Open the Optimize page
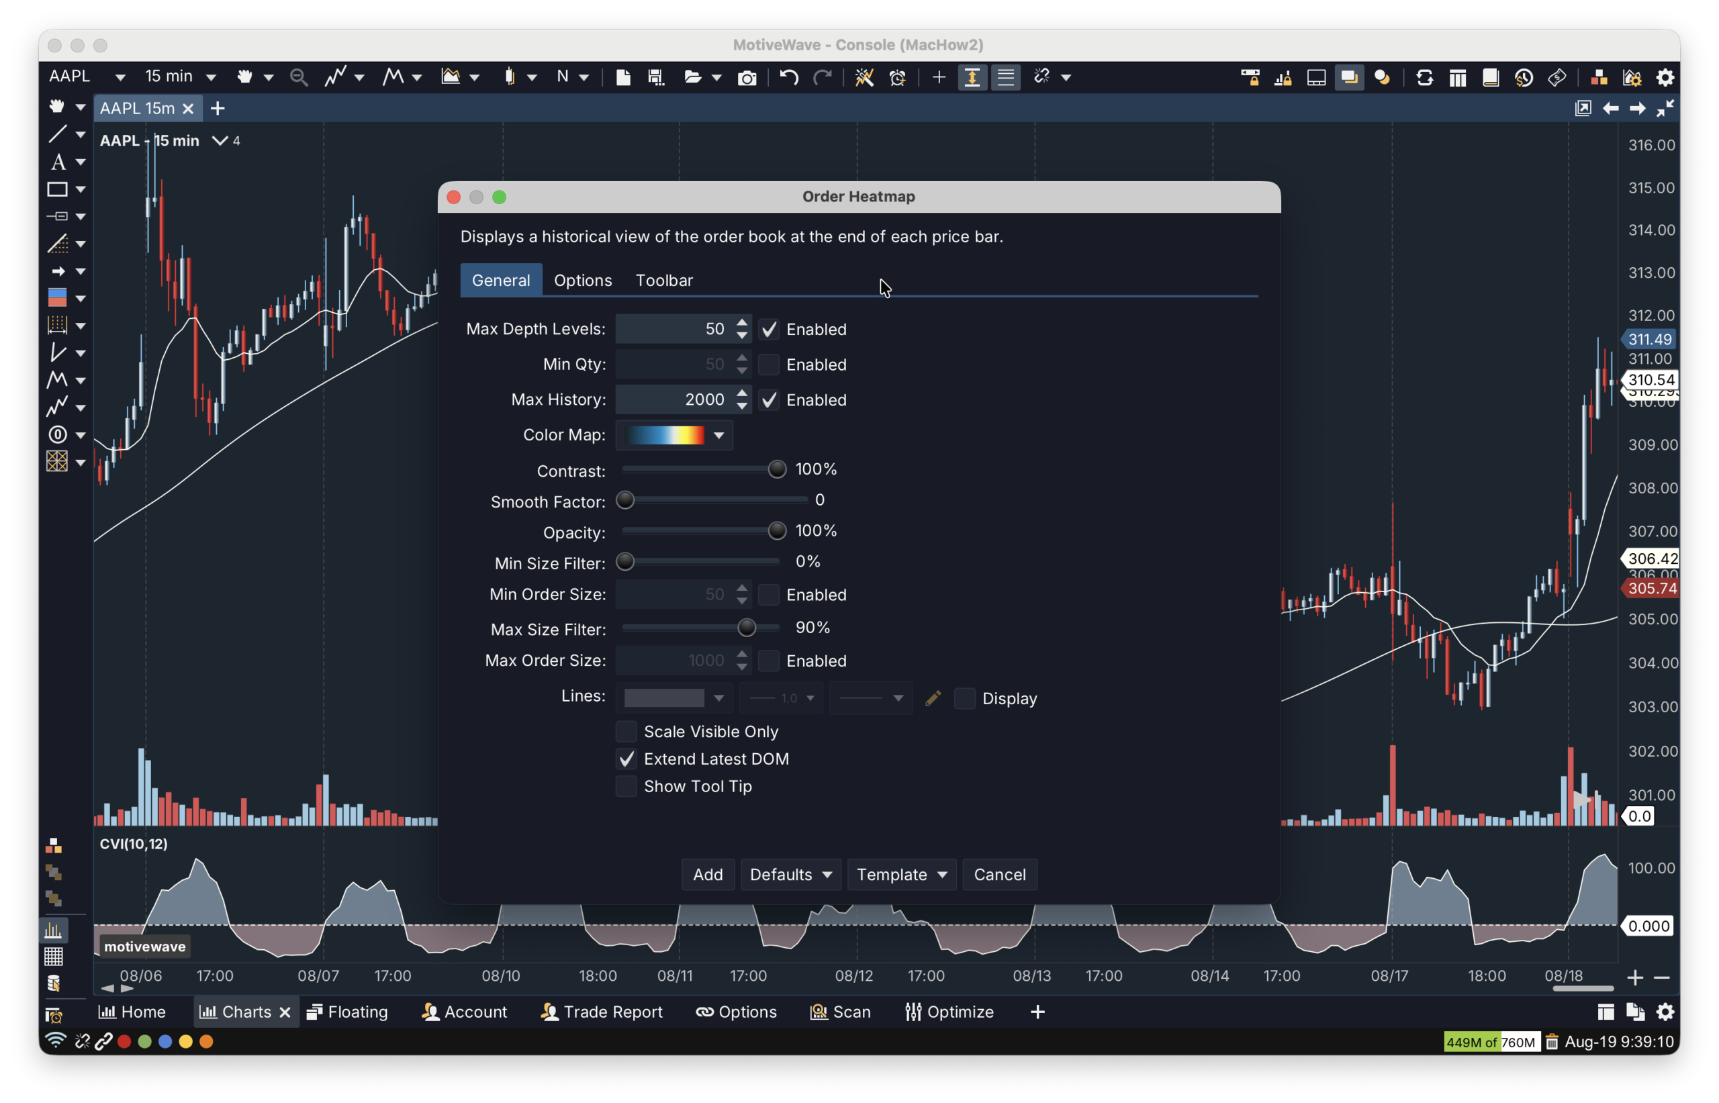The width and height of the screenshot is (1719, 1103). click(x=949, y=1012)
